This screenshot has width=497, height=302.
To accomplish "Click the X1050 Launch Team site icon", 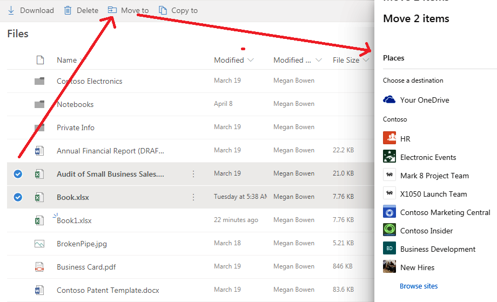I will tap(389, 193).
